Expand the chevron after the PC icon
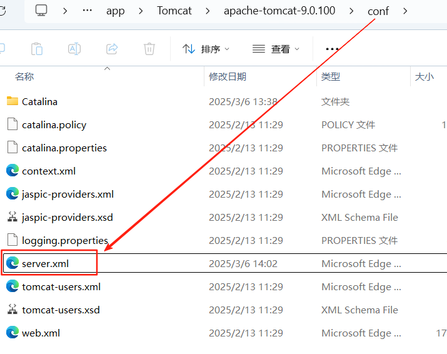Viewport: 447px width, 354px height. (65, 11)
